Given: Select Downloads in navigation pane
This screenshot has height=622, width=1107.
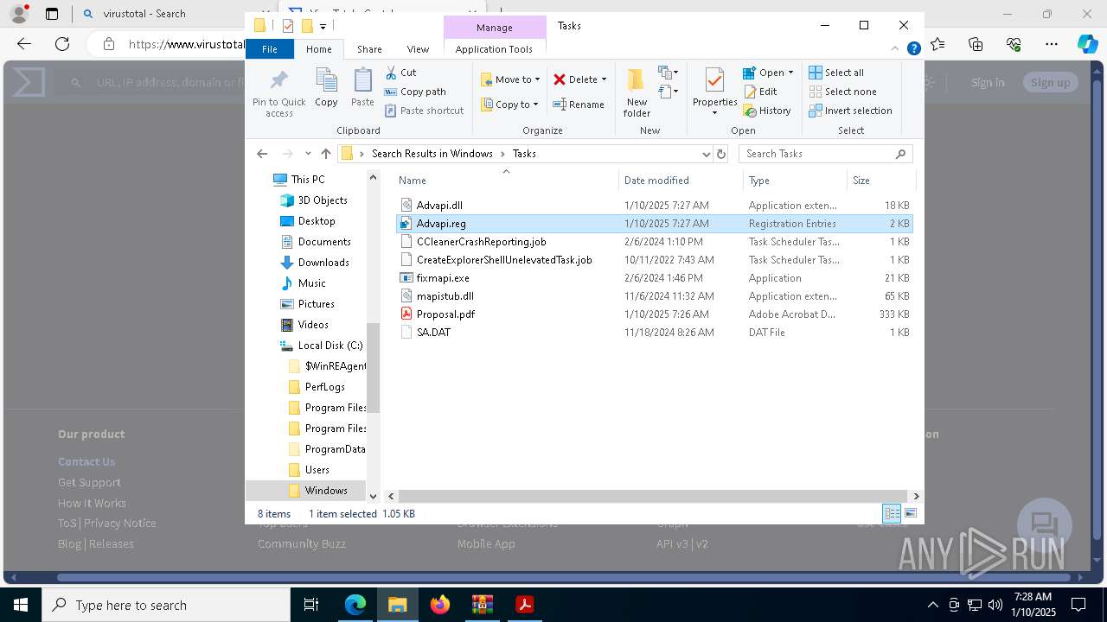Looking at the screenshot, I should tap(323, 263).
